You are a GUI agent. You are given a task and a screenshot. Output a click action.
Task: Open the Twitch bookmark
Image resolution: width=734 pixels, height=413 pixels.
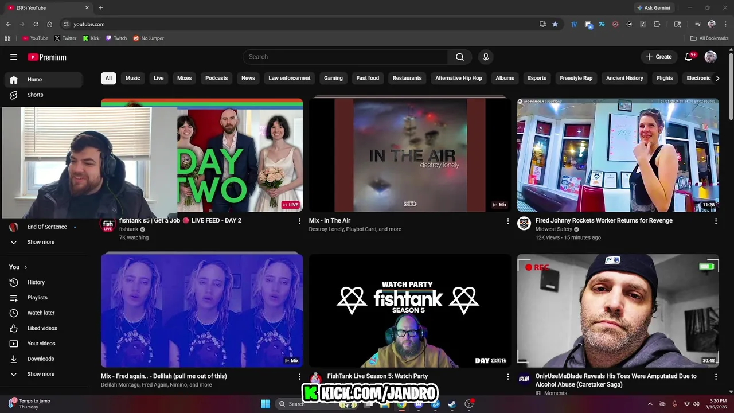[x=116, y=38]
